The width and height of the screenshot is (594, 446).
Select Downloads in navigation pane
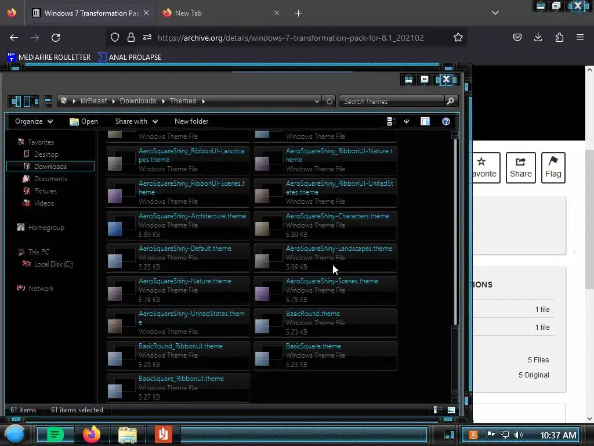point(50,167)
